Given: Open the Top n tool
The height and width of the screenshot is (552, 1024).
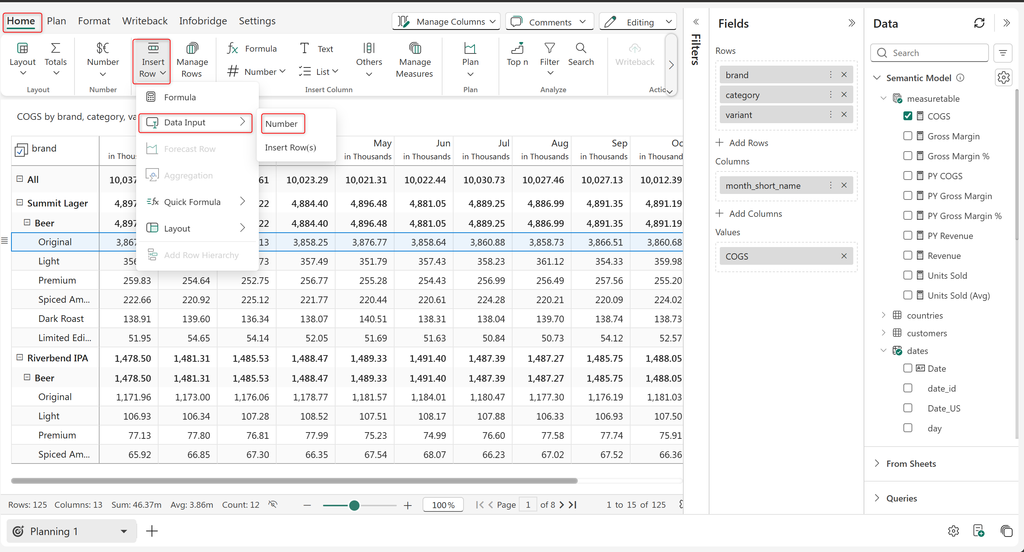Looking at the screenshot, I should click(x=517, y=49).
